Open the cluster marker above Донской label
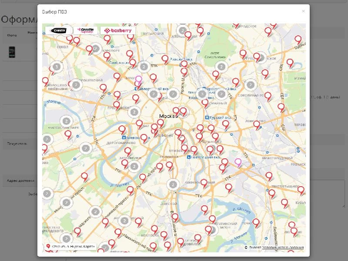The height and width of the screenshot is (261, 348). (x=173, y=184)
